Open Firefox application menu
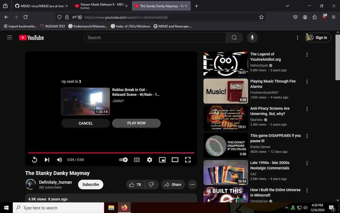Screen dimensions: 340x213 click(x=334, y=17)
